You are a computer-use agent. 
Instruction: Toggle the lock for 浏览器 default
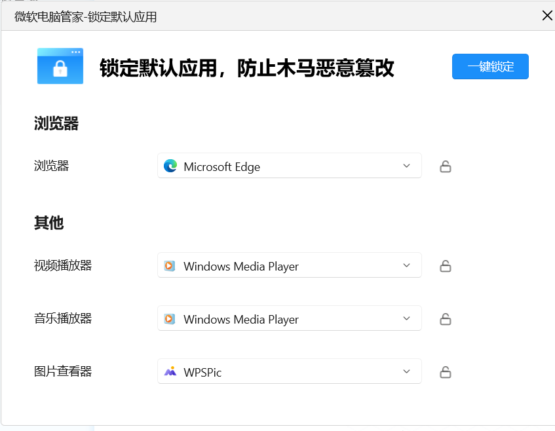point(446,166)
